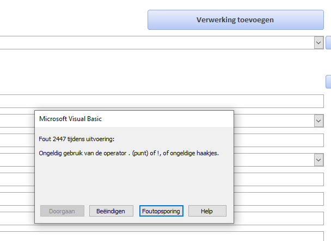The height and width of the screenshot is (241, 331).
Task: Click the 'Fout 2447 tijdens uitvoering:' text
Action: [x=76, y=139]
